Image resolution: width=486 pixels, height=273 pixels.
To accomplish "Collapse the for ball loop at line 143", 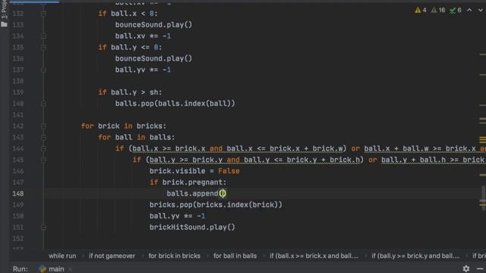I will tap(43, 137).
